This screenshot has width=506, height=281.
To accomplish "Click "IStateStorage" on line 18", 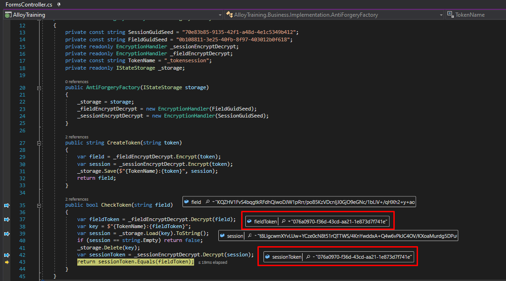I will (x=135, y=68).
